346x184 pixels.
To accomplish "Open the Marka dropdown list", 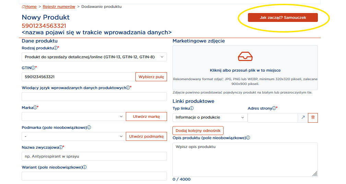I will [x=73, y=116].
